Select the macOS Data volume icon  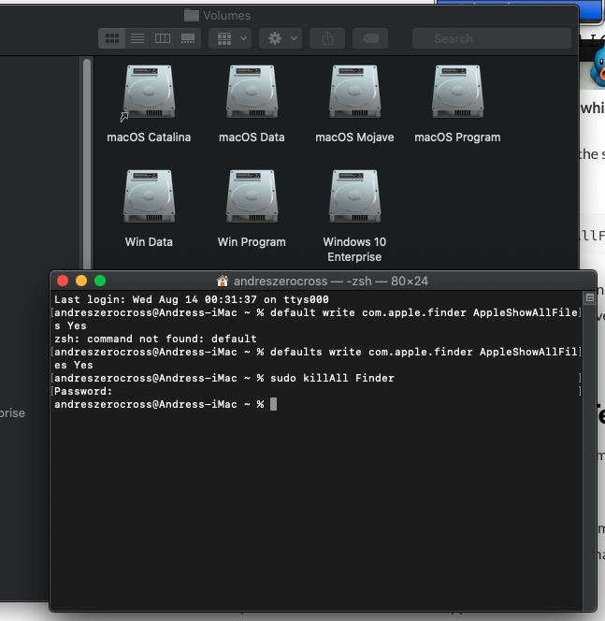pos(252,92)
